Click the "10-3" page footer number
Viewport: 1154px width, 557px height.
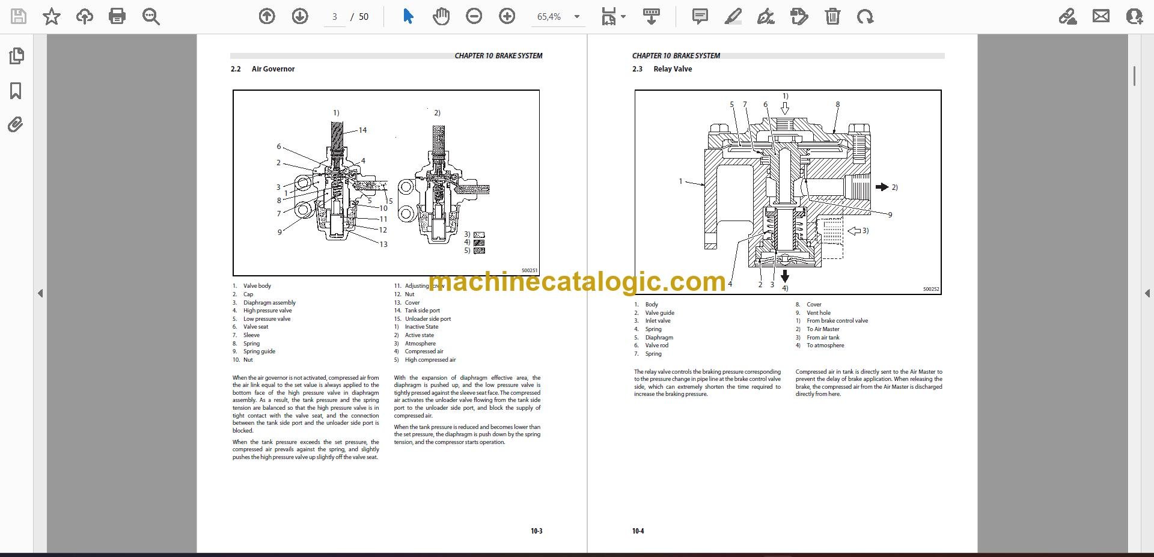coord(536,531)
